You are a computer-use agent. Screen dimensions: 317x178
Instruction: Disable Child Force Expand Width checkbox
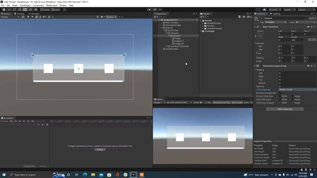pyautogui.click(x=280, y=103)
